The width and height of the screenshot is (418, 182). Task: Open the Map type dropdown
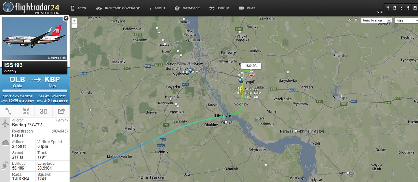coord(406,21)
